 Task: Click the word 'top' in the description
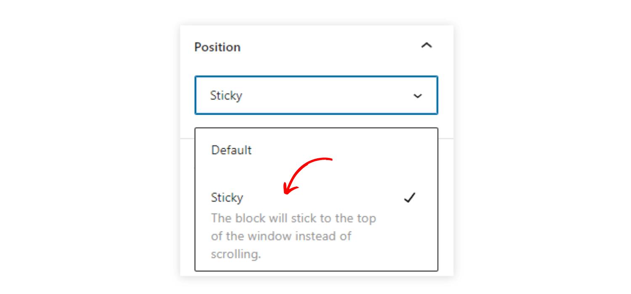pyautogui.click(x=366, y=219)
